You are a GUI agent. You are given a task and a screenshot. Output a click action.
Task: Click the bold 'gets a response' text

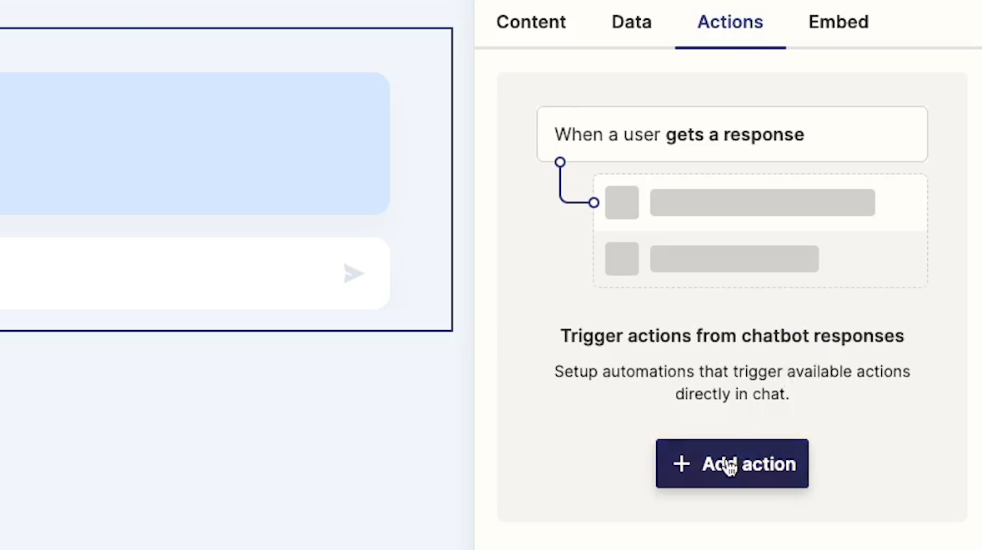pyautogui.click(x=734, y=134)
